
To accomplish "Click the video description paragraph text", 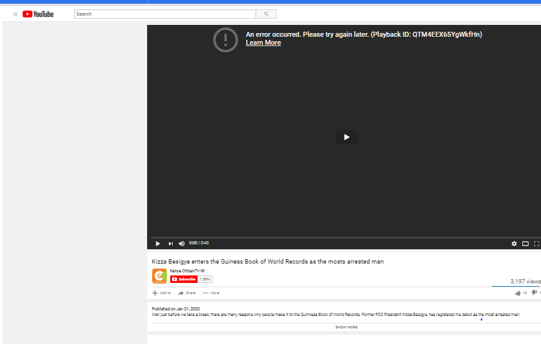I will coord(336,315).
